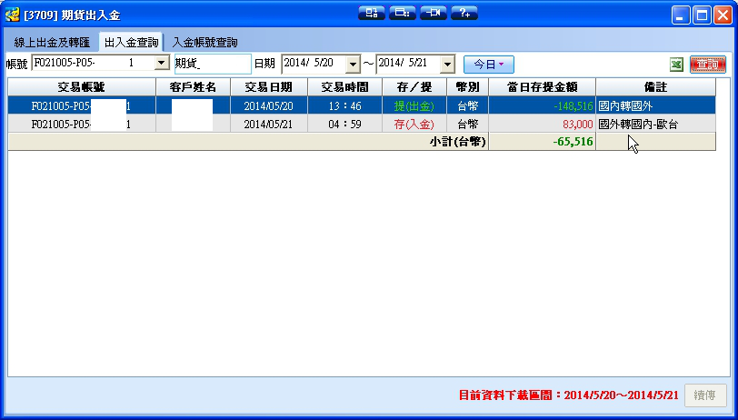738x420 pixels.
Task: Click the 存／提 column header
Action: coord(414,87)
